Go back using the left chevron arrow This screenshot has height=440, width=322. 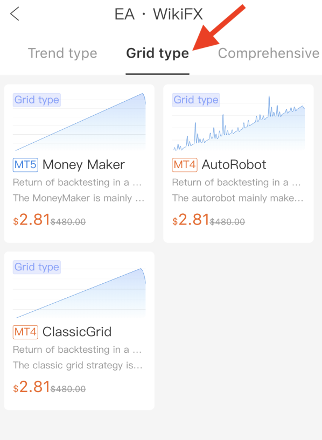(15, 14)
